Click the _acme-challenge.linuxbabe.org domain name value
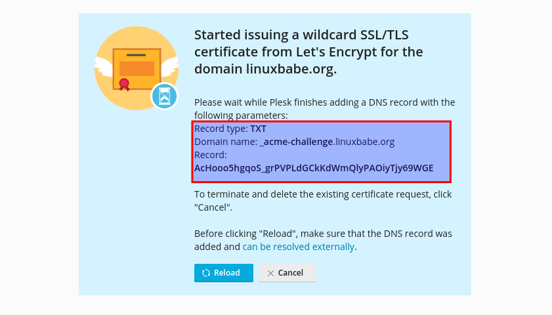552x315 pixels. pyautogui.click(x=327, y=142)
